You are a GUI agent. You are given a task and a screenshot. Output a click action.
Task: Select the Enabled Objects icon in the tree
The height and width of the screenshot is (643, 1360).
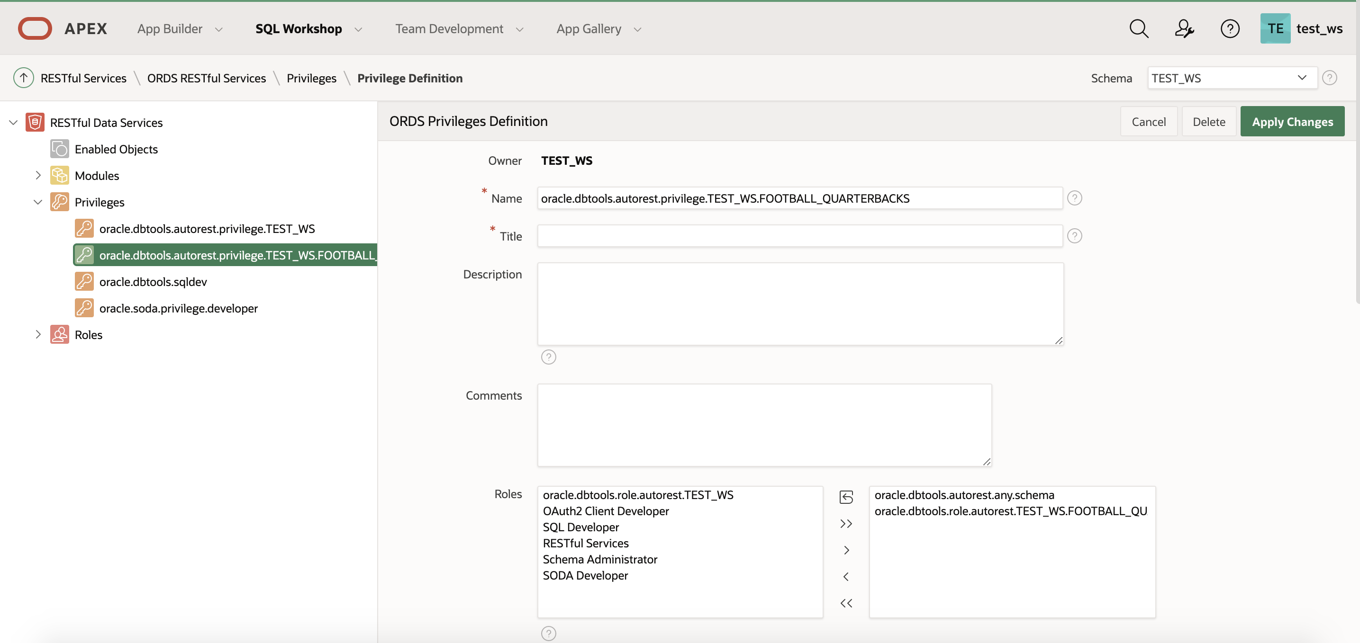[59, 149]
